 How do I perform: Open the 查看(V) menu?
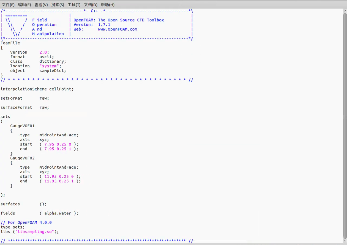[x=41, y=5]
